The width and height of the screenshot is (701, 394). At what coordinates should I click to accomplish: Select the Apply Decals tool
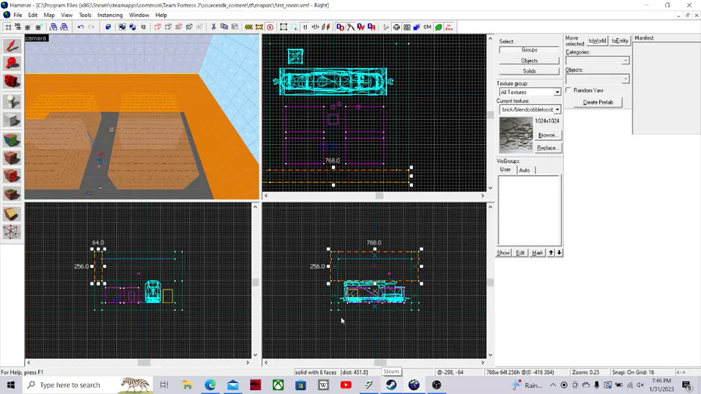pos(12,175)
